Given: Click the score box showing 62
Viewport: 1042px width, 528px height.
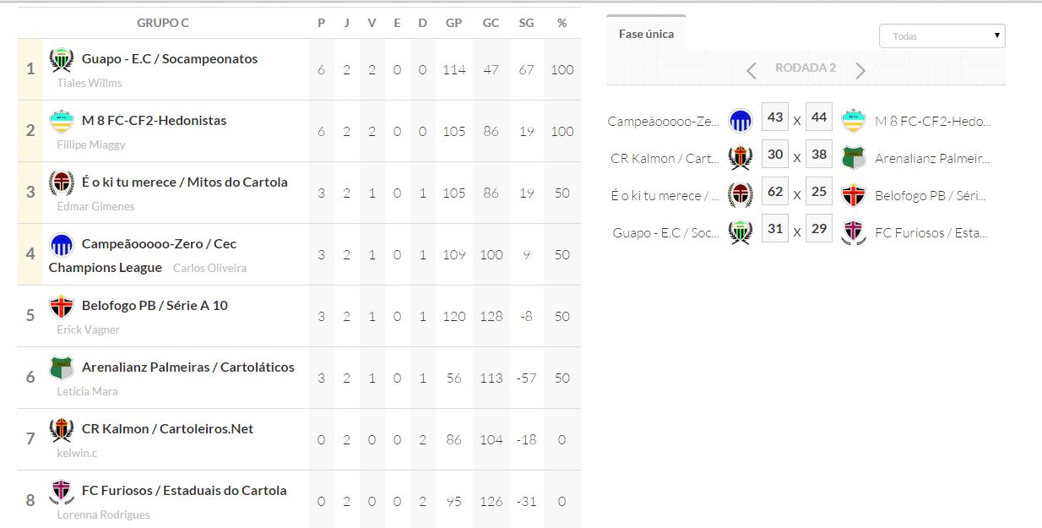Looking at the screenshot, I should (x=775, y=192).
